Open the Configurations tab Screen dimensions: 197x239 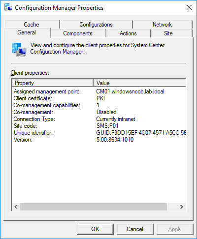96,25
